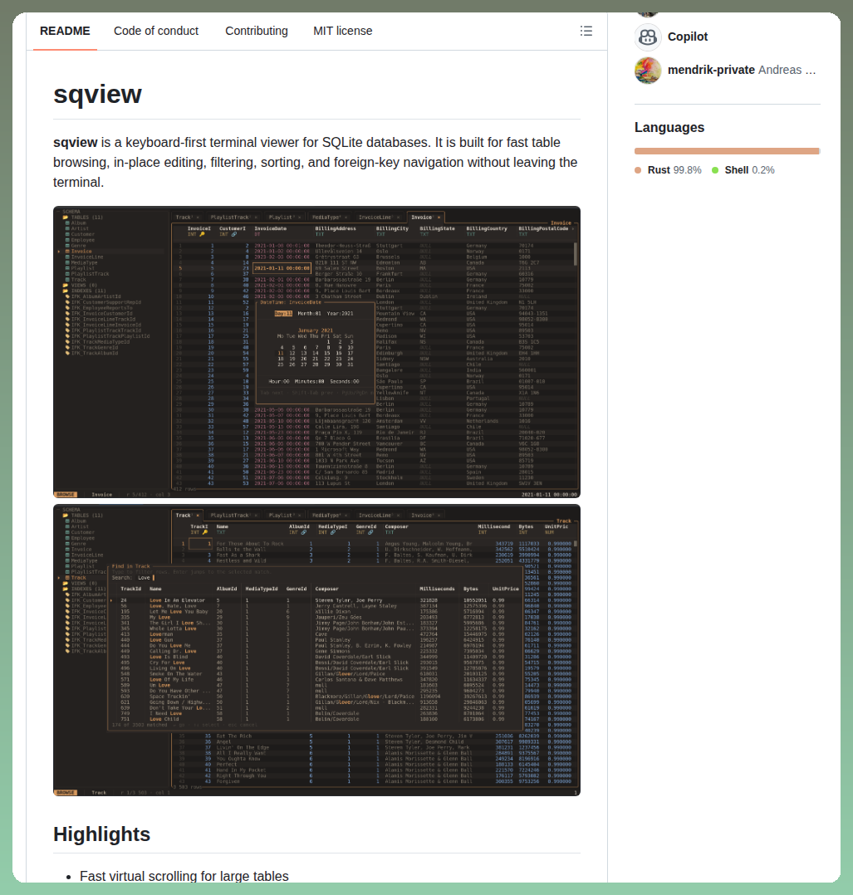The height and width of the screenshot is (895, 853).
Task: Open the README tab
Action: (x=65, y=31)
